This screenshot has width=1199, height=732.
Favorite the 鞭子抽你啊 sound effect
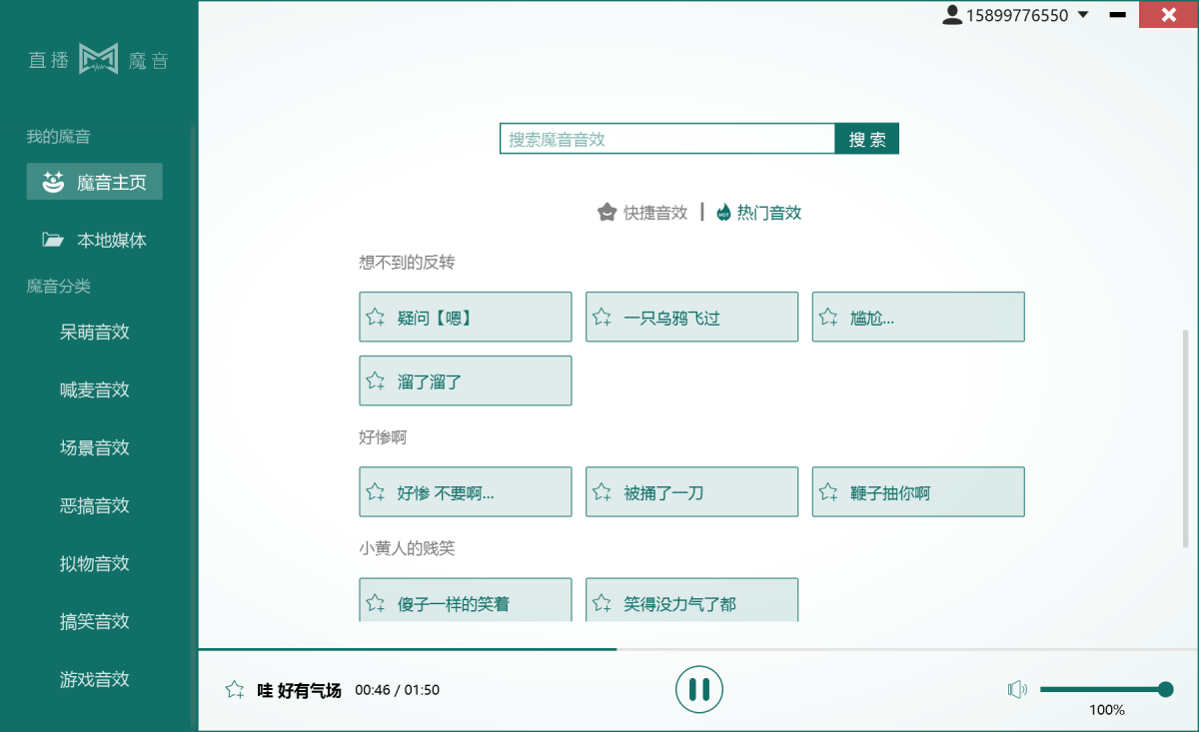(827, 491)
